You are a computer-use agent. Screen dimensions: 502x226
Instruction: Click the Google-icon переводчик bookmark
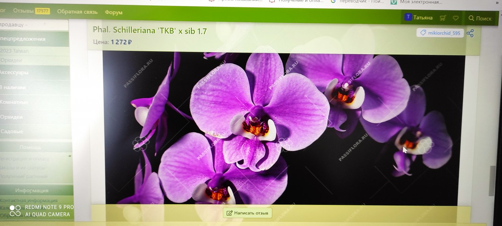coord(333,1)
